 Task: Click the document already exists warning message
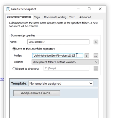(53, 24)
